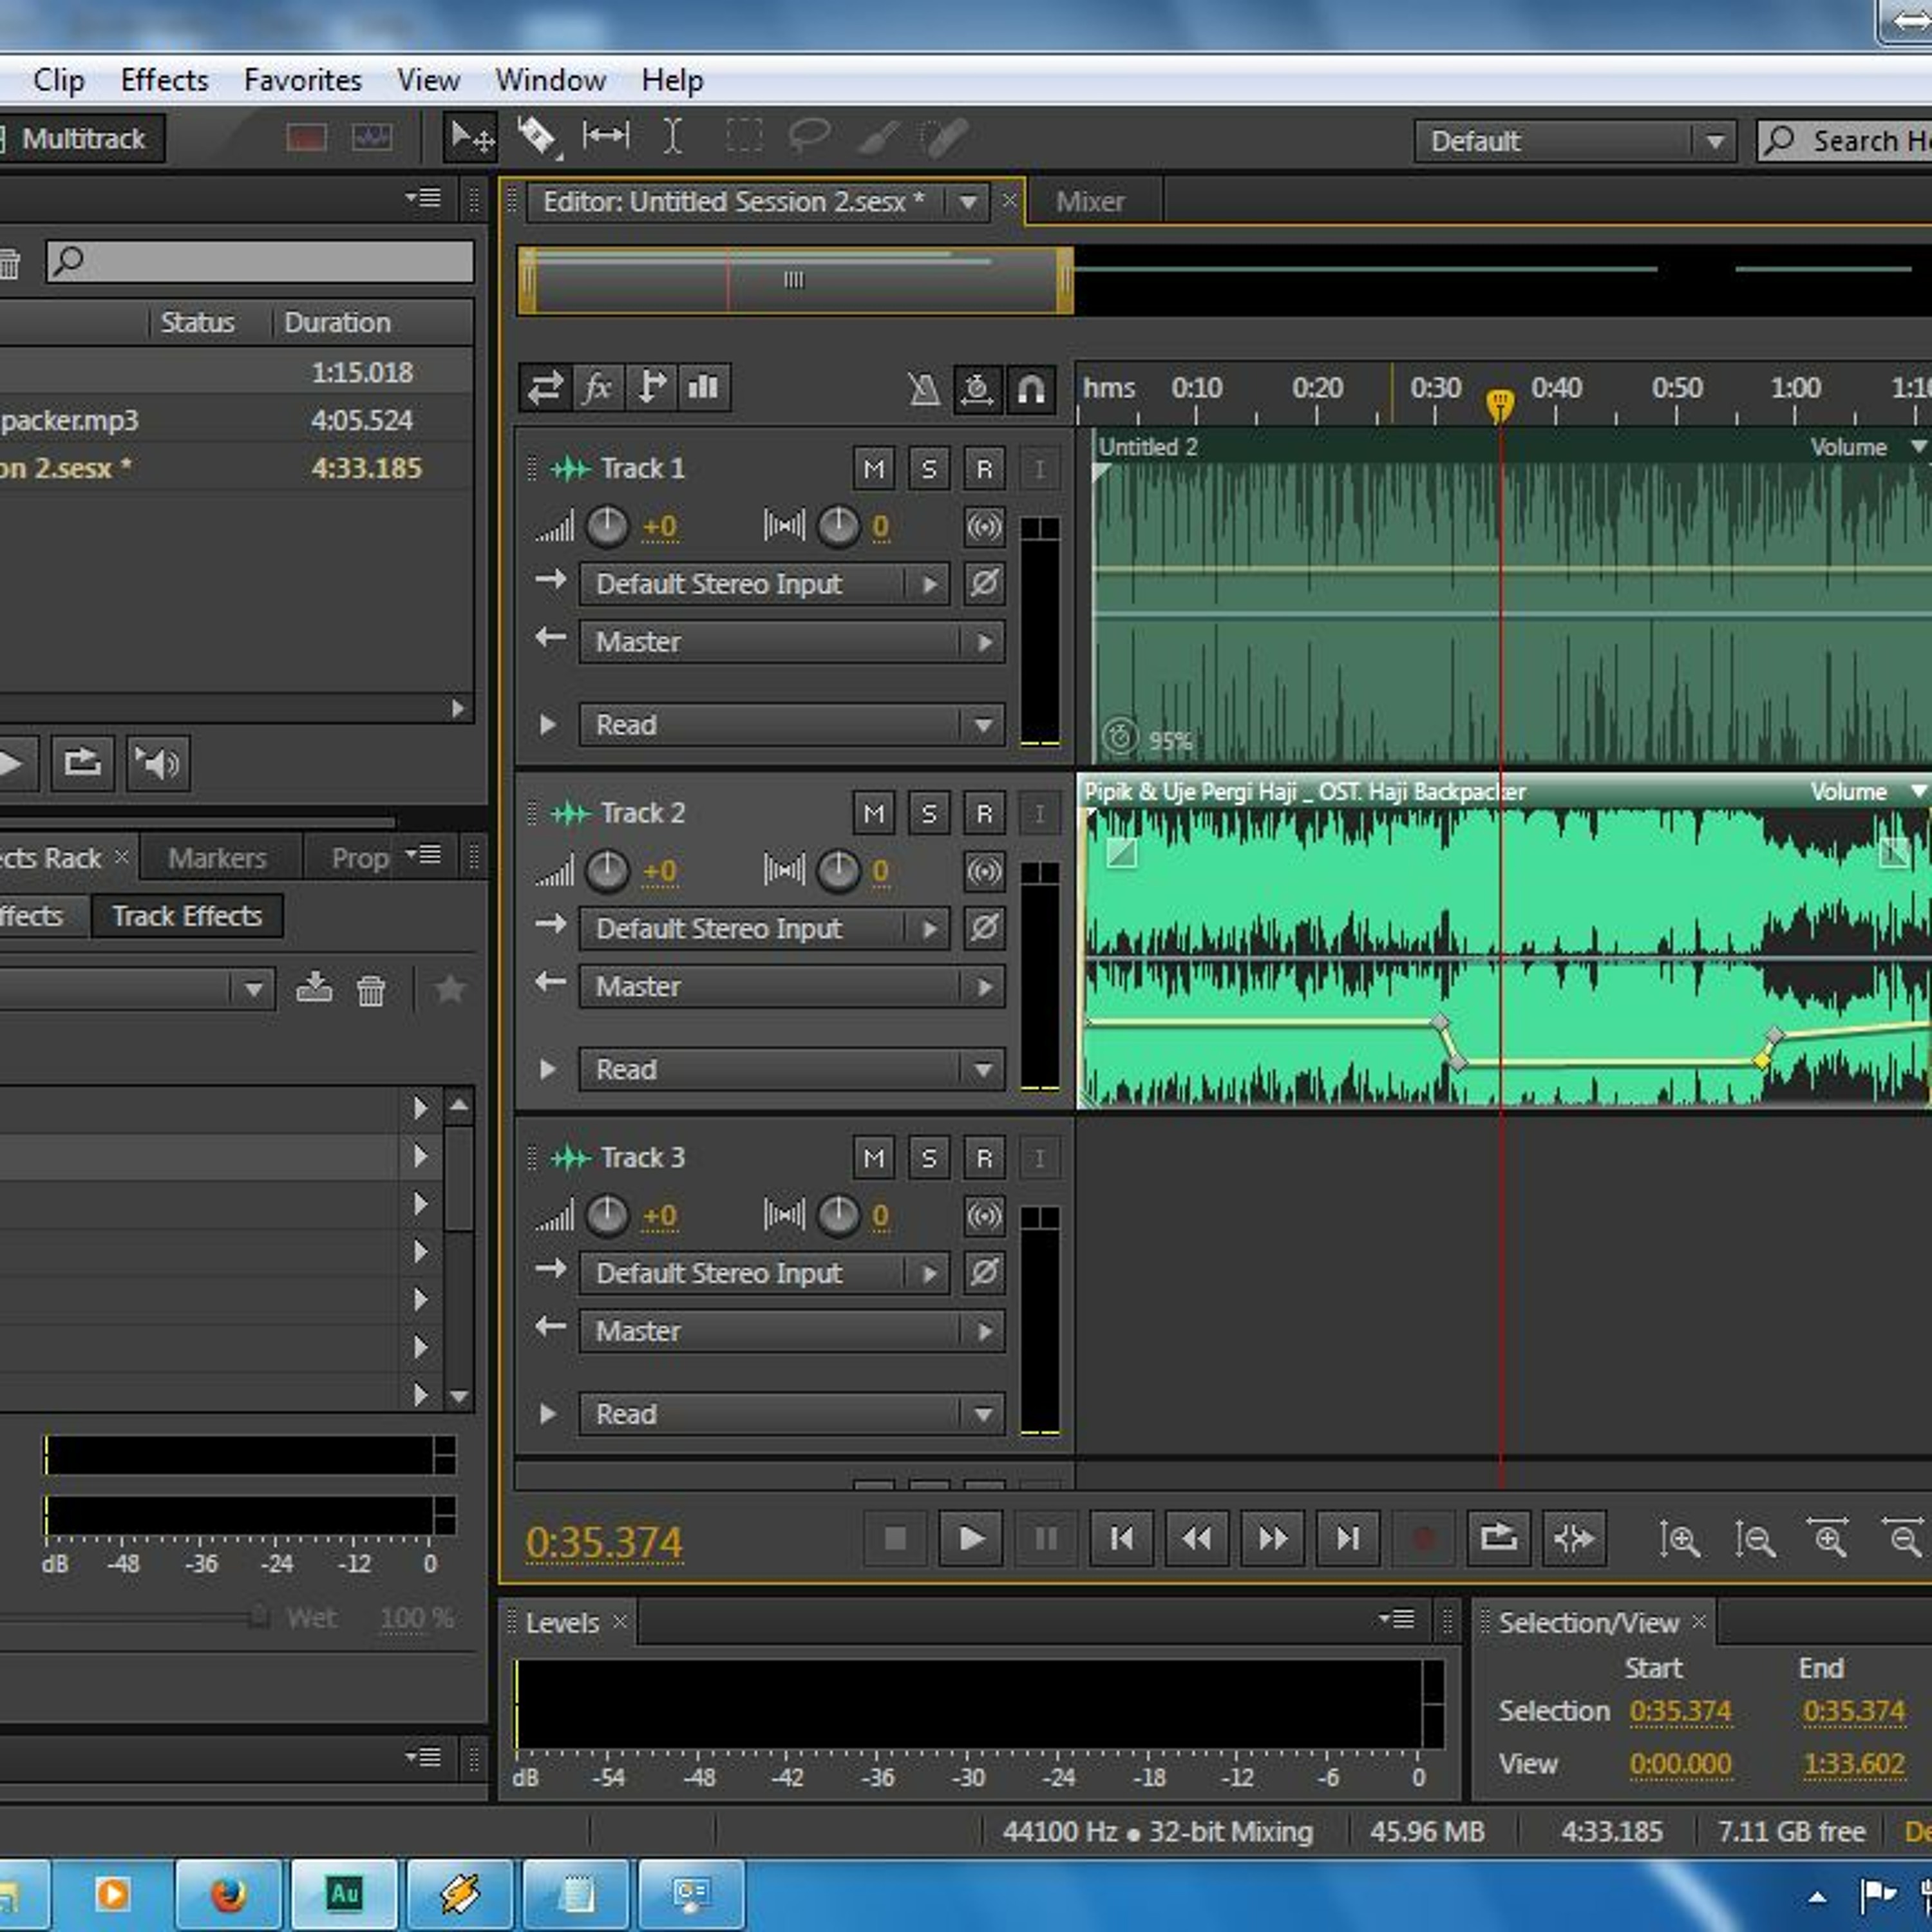Zoom in amplitude icon
The width and height of the screenshot is (1932, 1932).
pyautogui.click(x=1679, y=1539)
